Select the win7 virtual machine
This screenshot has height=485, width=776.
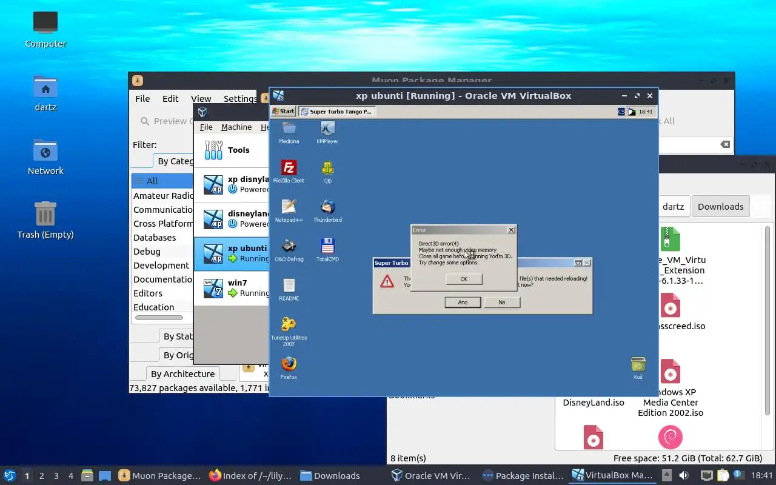[231, 288]
